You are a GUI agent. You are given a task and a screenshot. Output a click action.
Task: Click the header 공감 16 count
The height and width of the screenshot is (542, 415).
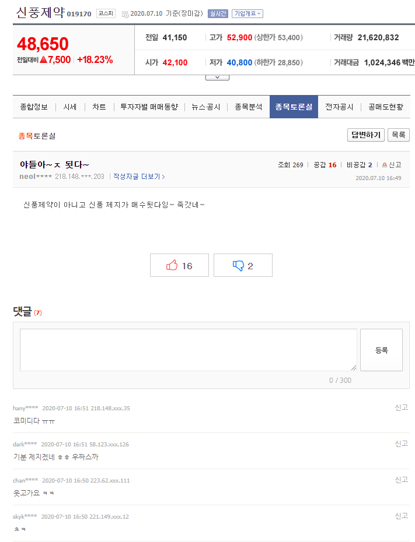click(x=325, y=165)
